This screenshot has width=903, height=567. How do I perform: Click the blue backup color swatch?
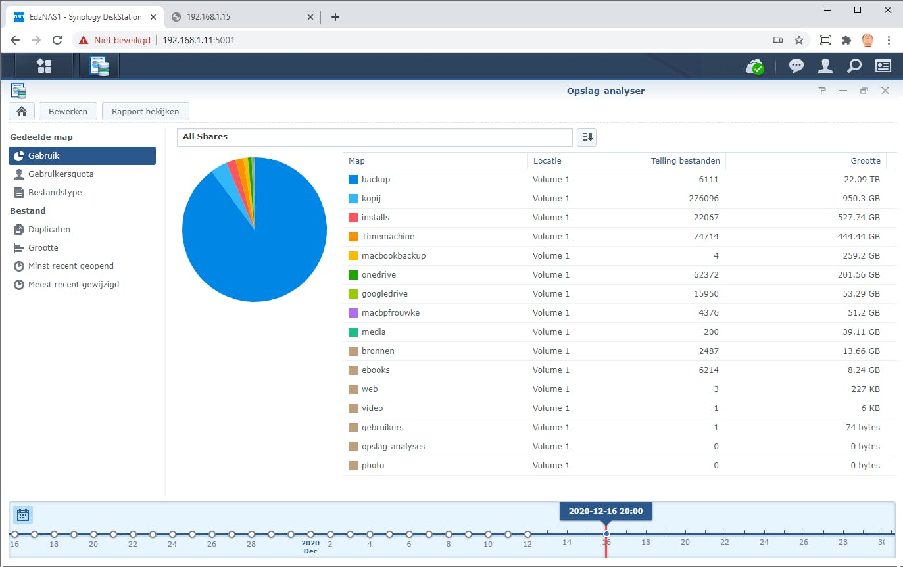point(353,180)
